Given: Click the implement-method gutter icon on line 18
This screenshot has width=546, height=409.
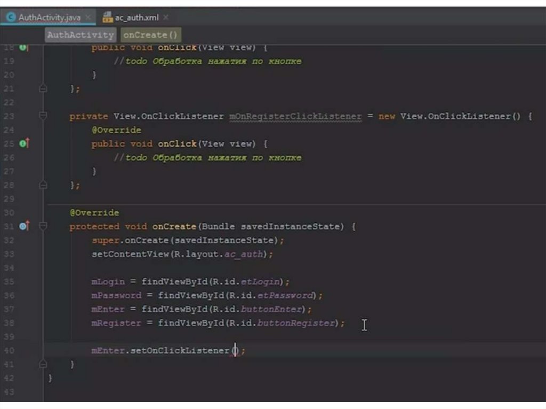Looking at the screenshot, I should pos(23,47).
